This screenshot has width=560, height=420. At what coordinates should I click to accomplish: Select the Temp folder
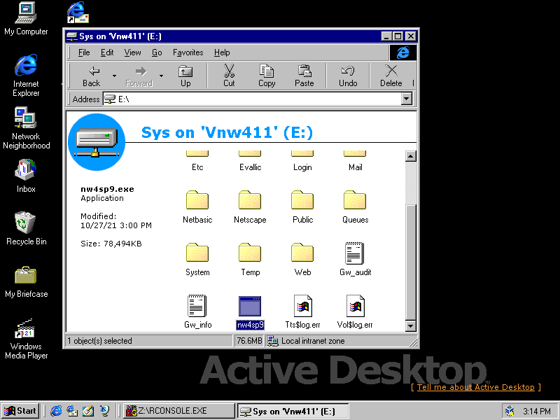[250, 259]
